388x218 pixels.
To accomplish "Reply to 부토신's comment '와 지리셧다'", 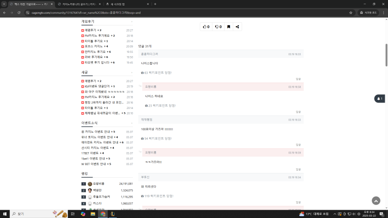I will point(298,202).
